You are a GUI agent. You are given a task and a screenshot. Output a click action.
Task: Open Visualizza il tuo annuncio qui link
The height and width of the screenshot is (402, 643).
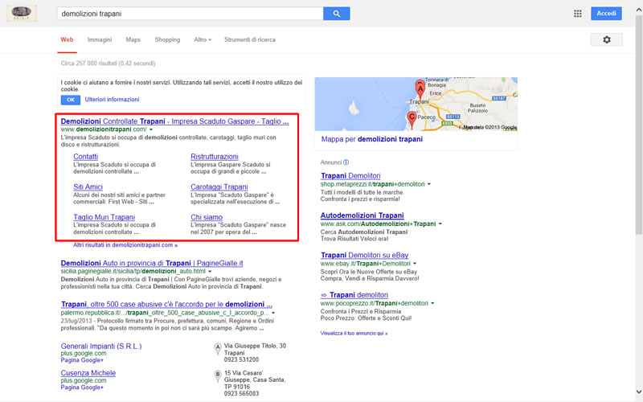tap(354, 334)
